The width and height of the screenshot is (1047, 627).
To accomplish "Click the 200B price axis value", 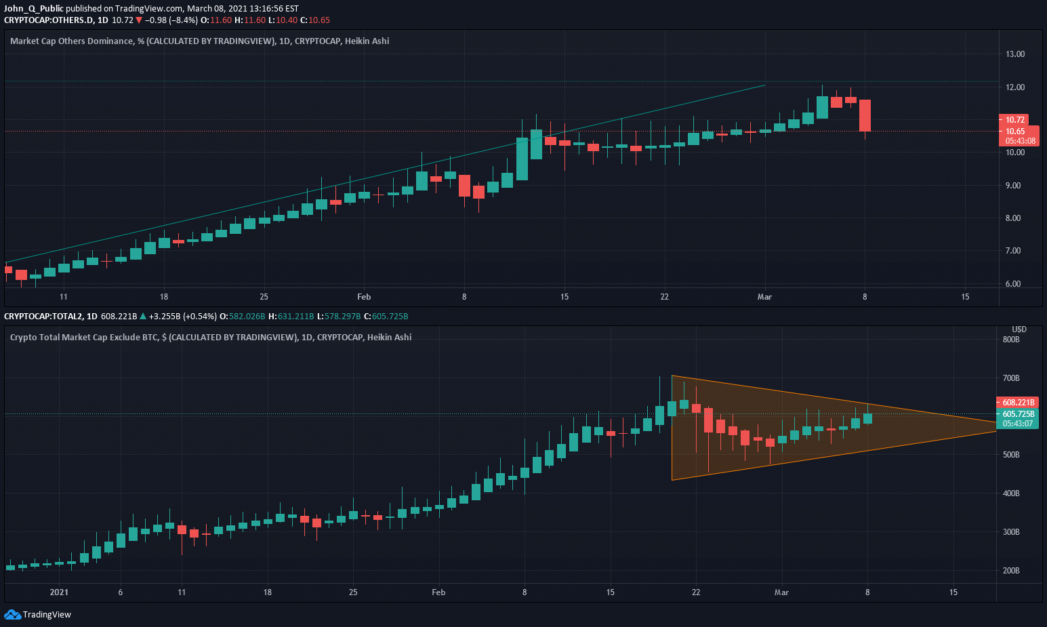I will (1011, 571).
